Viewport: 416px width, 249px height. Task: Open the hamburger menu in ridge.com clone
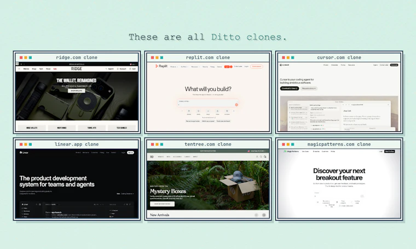click(x=19, y=69)
